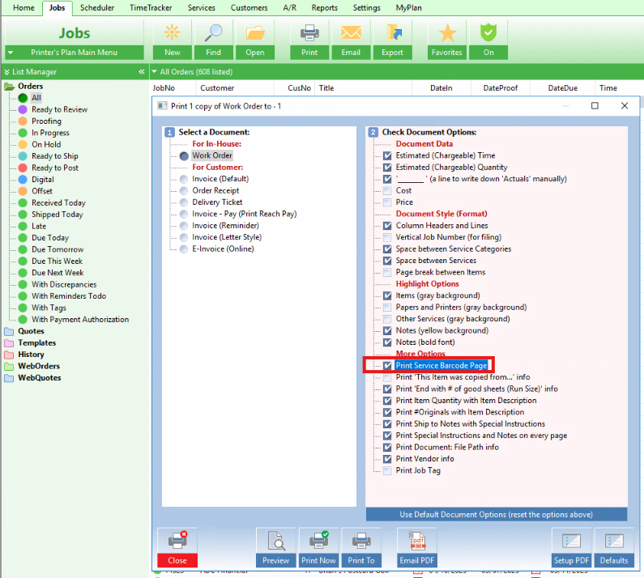644x578 pixels.
Task: Click the green shield On icon
Action: [488, 32]
